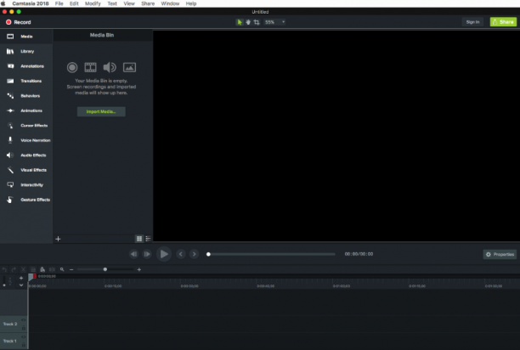
Task: Click the cut scissors icon in timeline toolbar
Action: click(23, 269)
